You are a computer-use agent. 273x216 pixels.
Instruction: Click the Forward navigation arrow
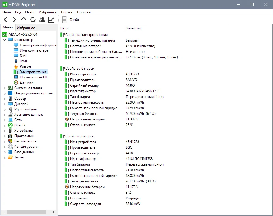[x=14, y=20]
